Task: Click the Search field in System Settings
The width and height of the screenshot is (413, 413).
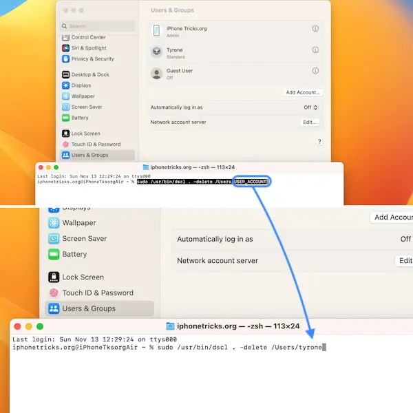Action: (x=96, y=26)
